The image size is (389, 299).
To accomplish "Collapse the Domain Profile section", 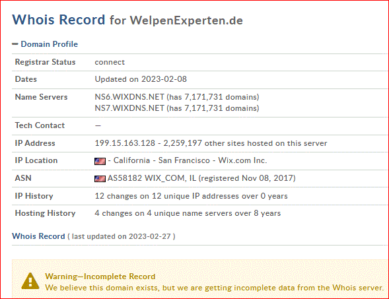I will point(45,44).
